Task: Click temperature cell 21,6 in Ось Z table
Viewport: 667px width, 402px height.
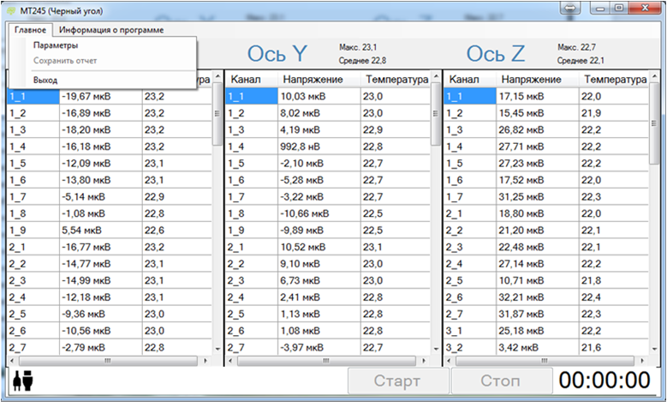Action: coord(614,347)
